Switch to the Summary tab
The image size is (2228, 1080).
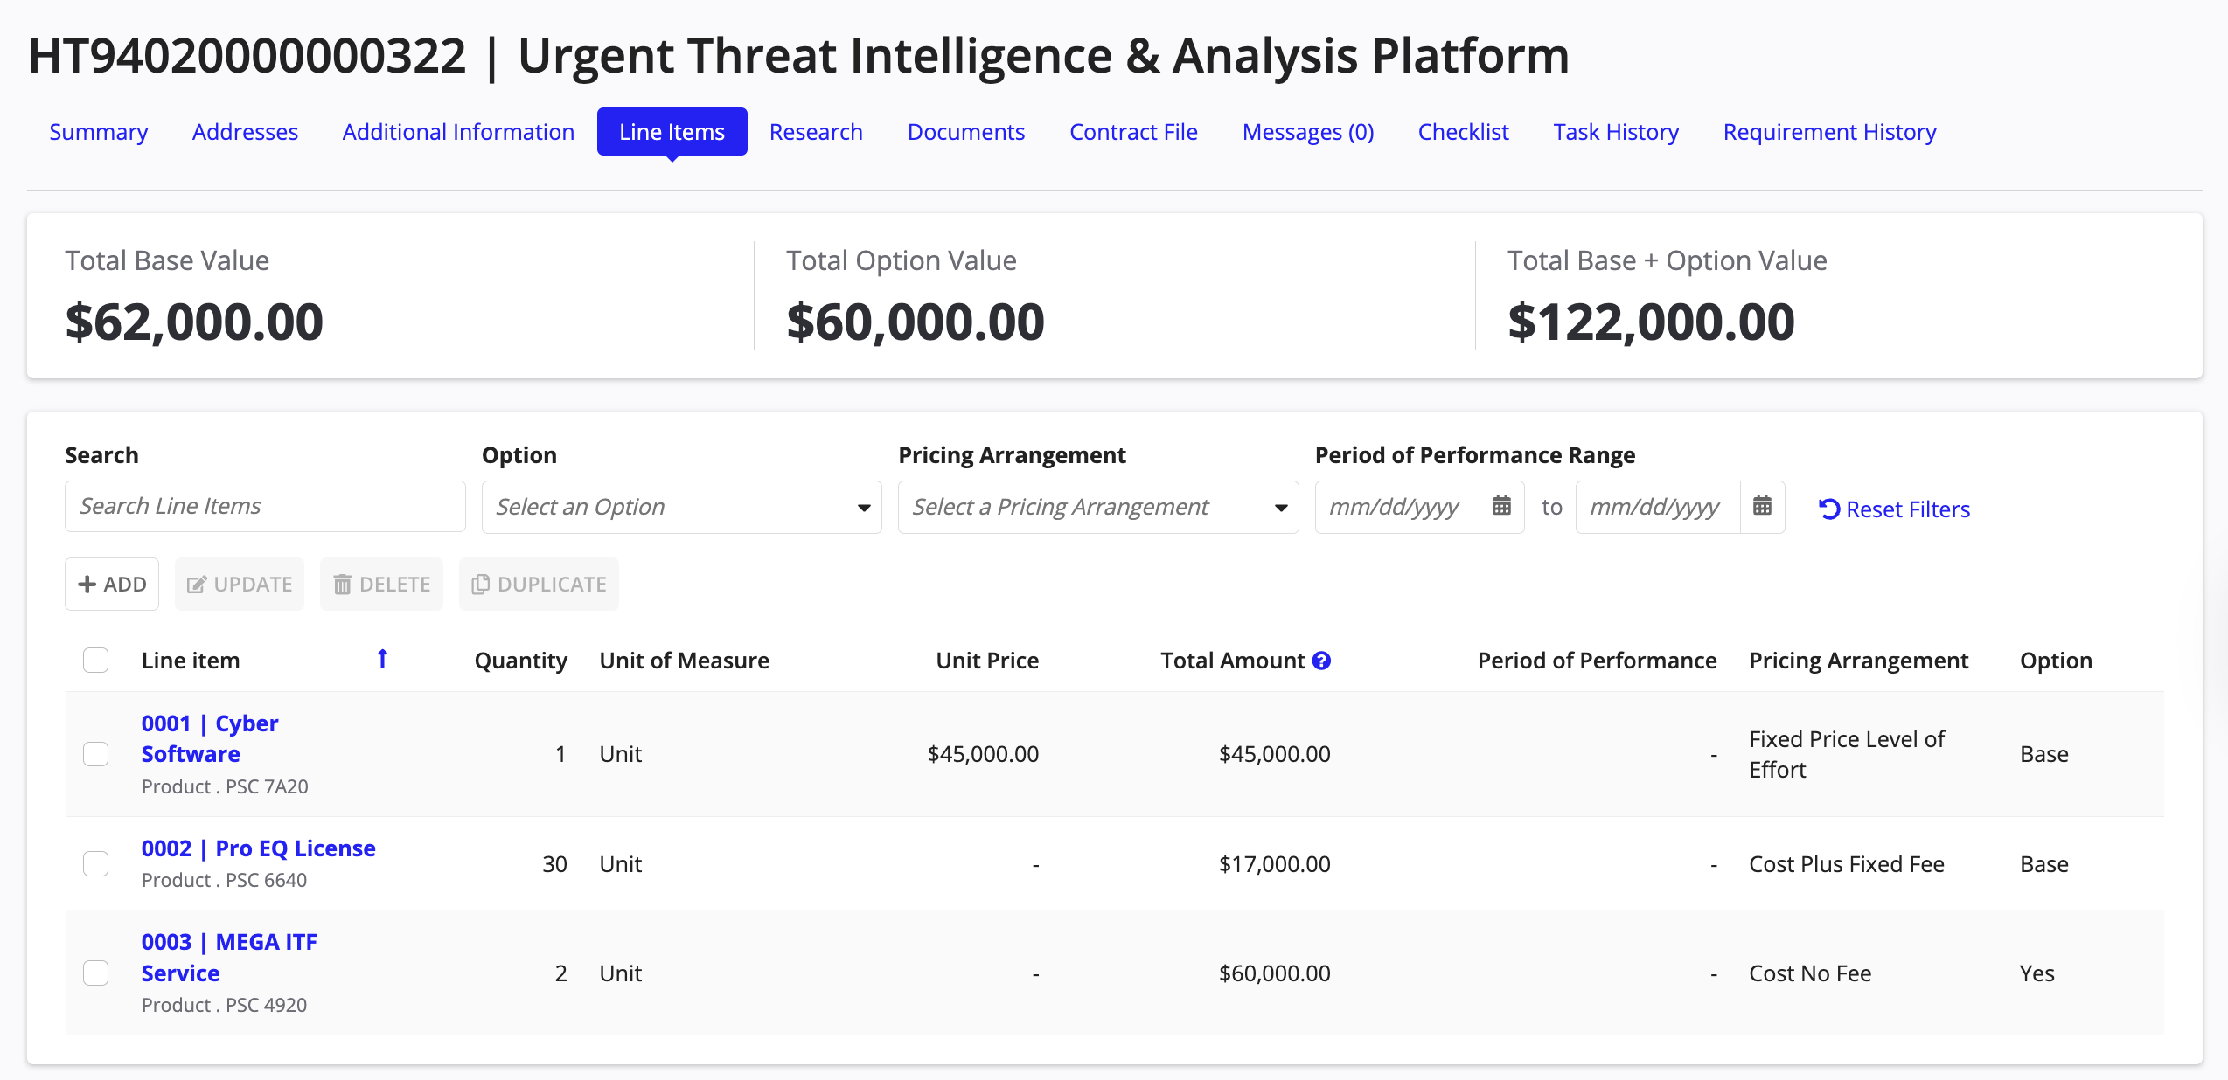(98, 132)
